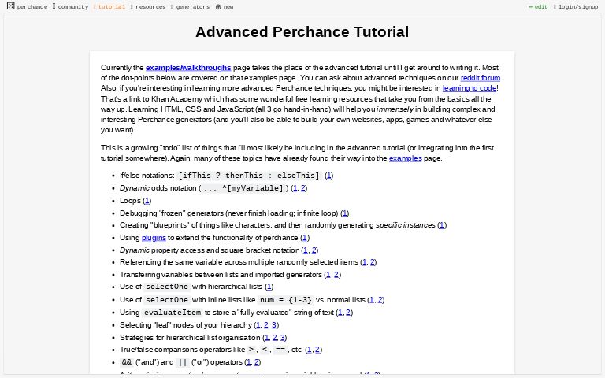Open link 2 for && and || operators

[x=257, y=362]
